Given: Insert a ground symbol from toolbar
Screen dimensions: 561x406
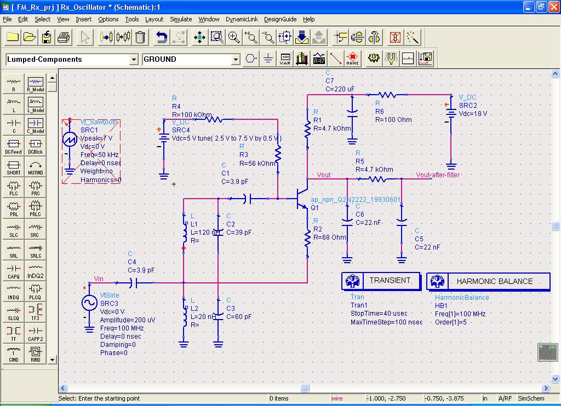Looking at the screenshot, I should point(268,58).
